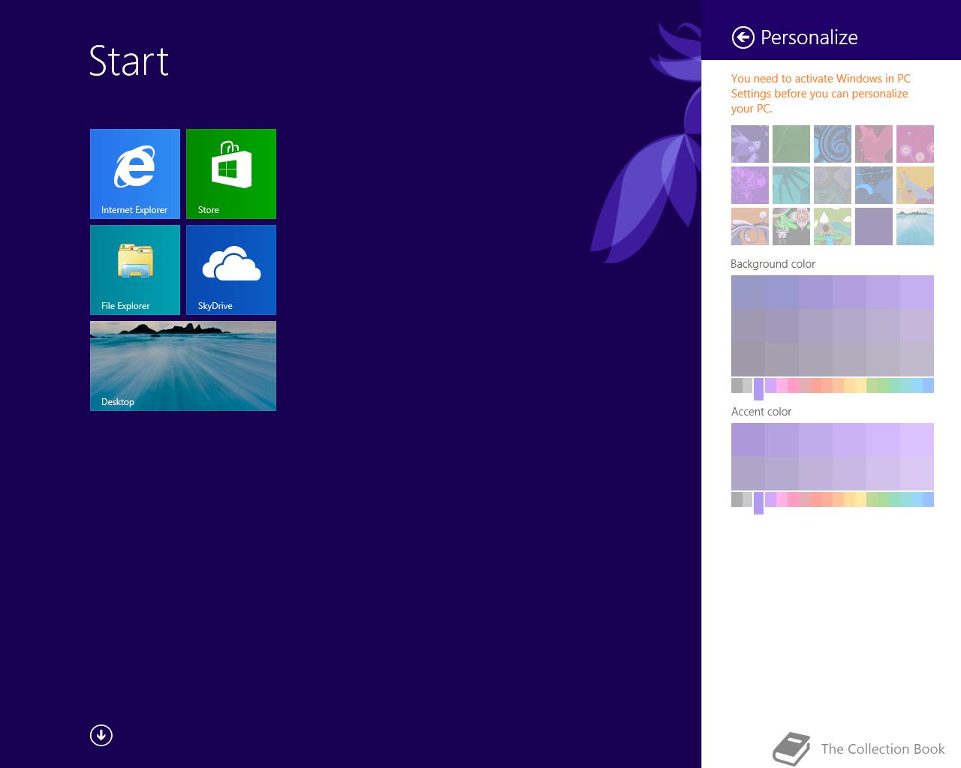Select the green robot tattoo background
Screen dimensions: 961x768
[x=791, y=226]
